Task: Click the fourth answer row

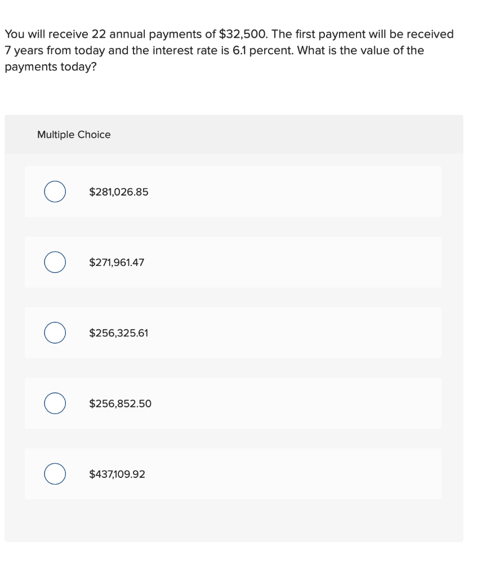Action: (233, 403)
